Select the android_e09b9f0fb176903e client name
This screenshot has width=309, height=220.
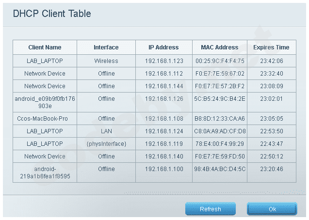[x=45, y=102]
